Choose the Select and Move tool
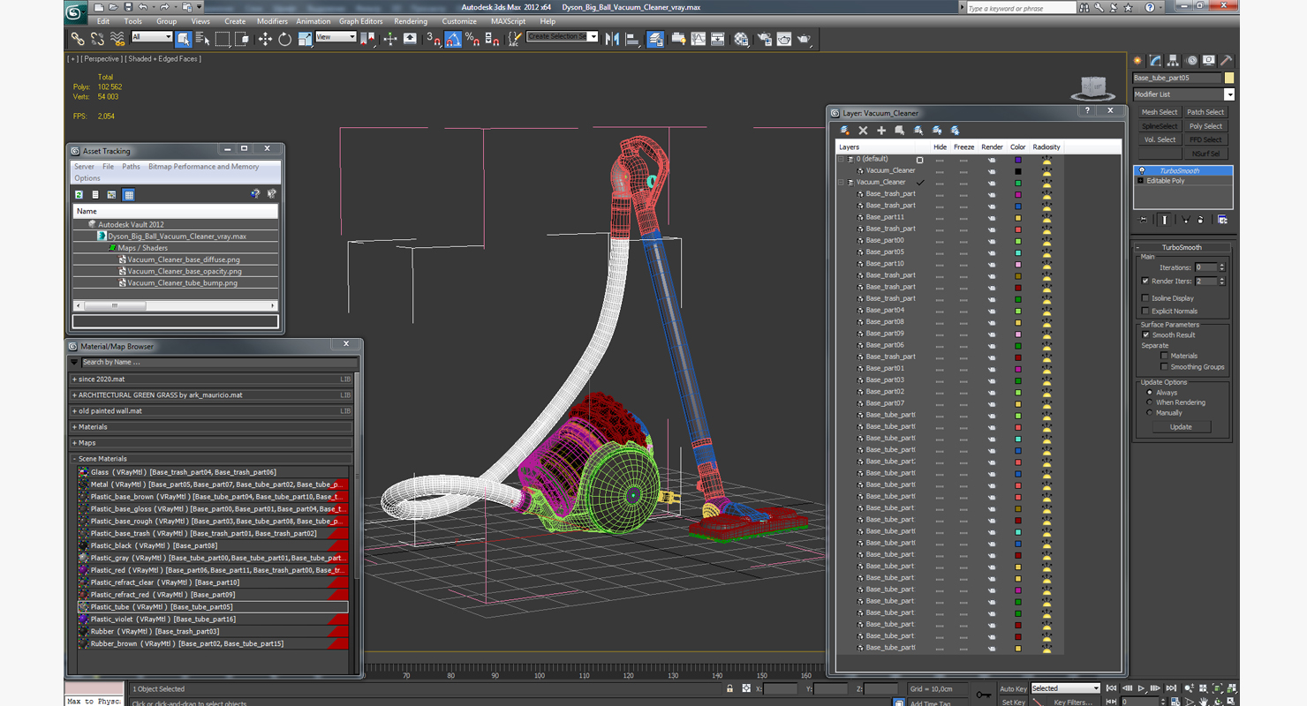The image size is (1307, 706). pyautogui.click(x=265, y=39)
